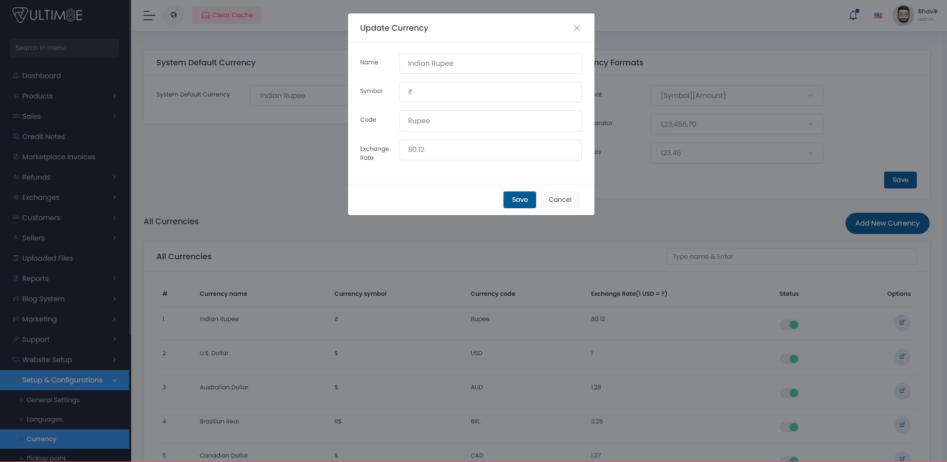Click edit icon for Brazilian Real row
947x462 pixels.
tap(902, 425)
